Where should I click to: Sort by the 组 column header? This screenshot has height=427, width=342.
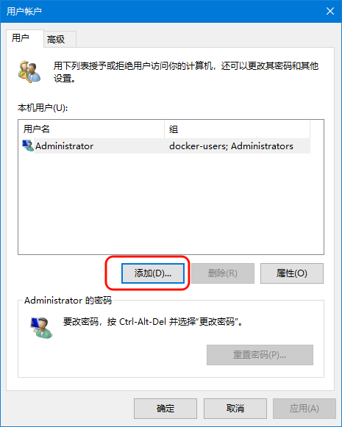pyautogui.click(x=237, y=129)
